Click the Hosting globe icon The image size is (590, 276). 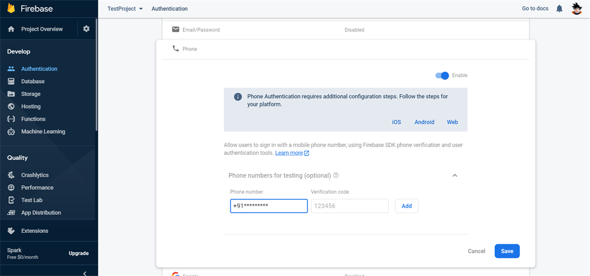click(12, 107)
